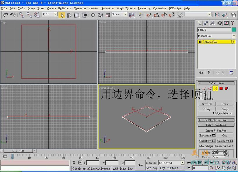Activate the Select Object arrow tool
Viewport: 238px width, 172px height.
[x=62, y=15]
